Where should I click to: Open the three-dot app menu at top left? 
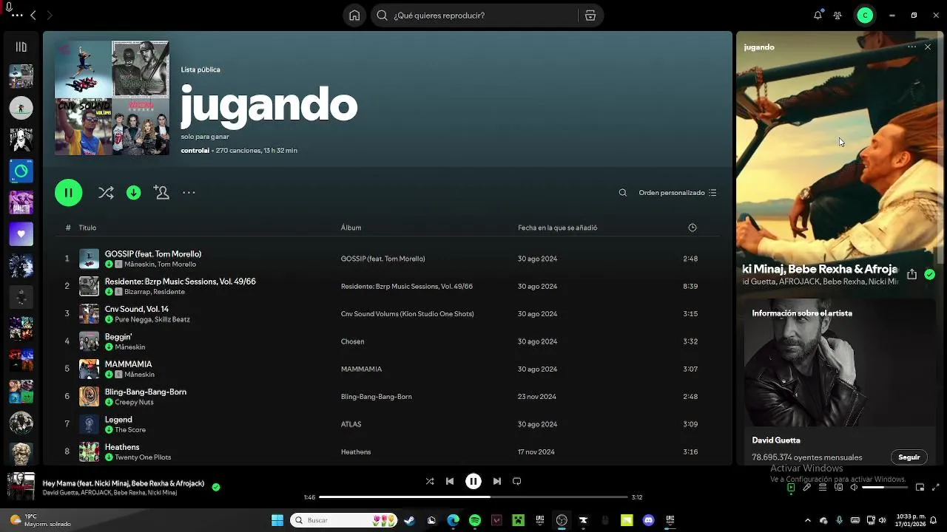[x=17, y=16]
